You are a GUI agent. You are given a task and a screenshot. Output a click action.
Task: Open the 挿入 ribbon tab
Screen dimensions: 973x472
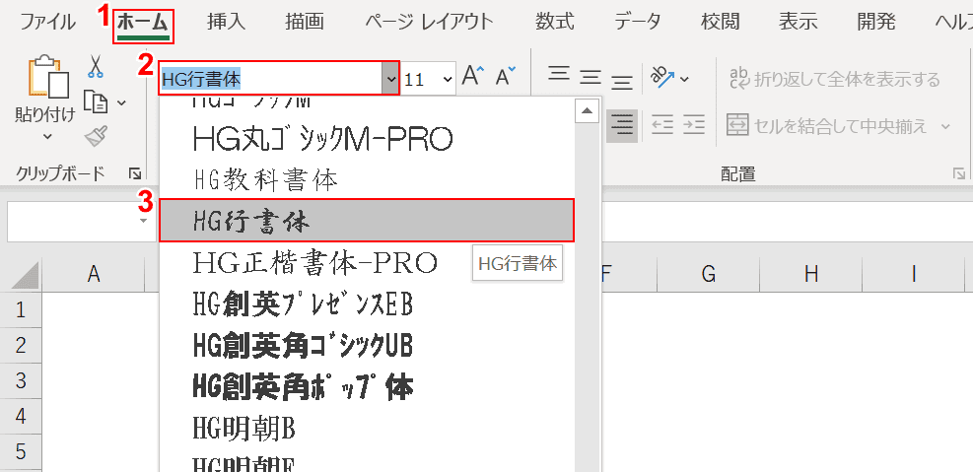227,23
